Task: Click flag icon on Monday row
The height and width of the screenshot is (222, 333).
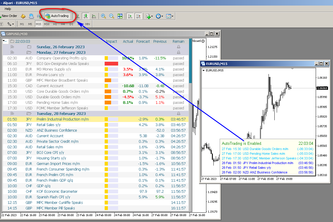Action: [x=12, y=52]
